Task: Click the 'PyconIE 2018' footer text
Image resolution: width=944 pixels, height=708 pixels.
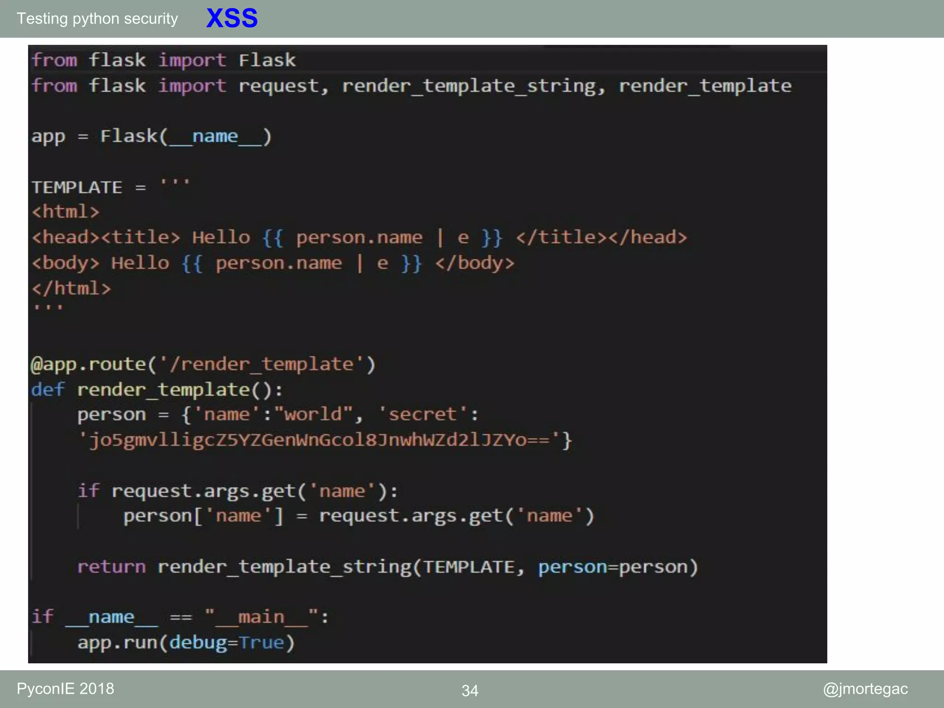Action: (65, 689)
